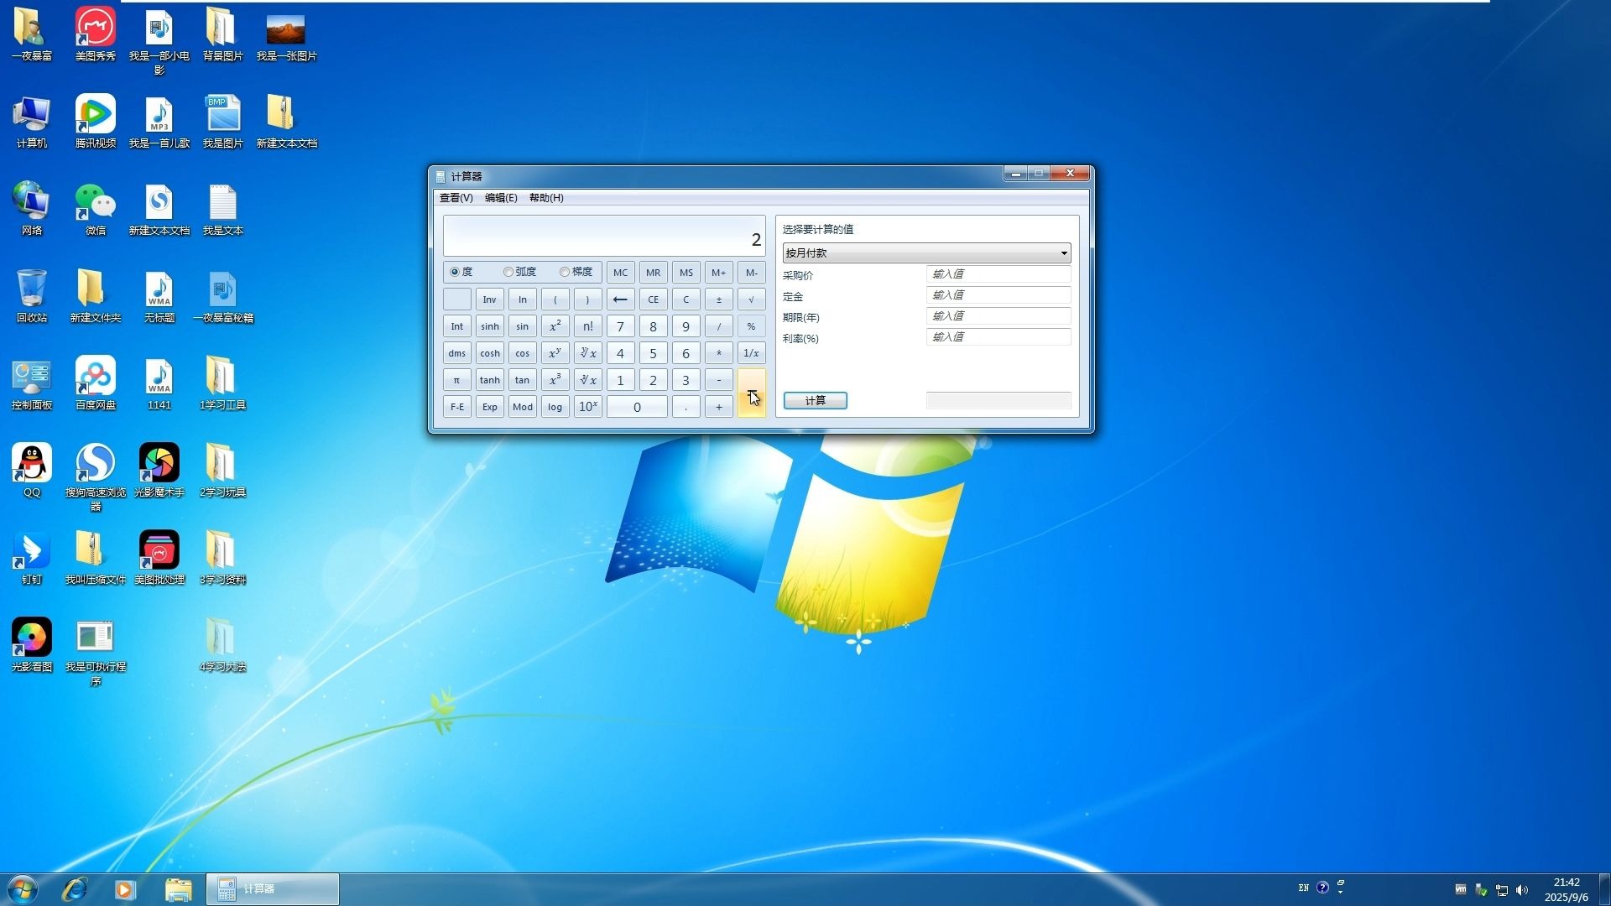Select the 一夜暴富秘籍 file icon
1611x906 pixels.
pyautogui.click(x=222, y=296)
